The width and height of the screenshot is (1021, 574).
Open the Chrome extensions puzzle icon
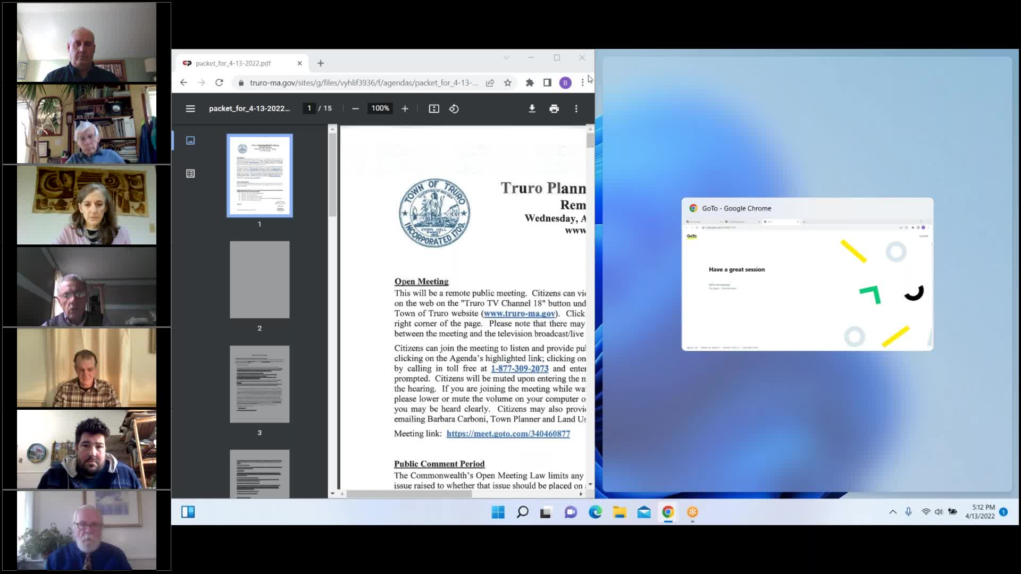[x=530, y=83]
